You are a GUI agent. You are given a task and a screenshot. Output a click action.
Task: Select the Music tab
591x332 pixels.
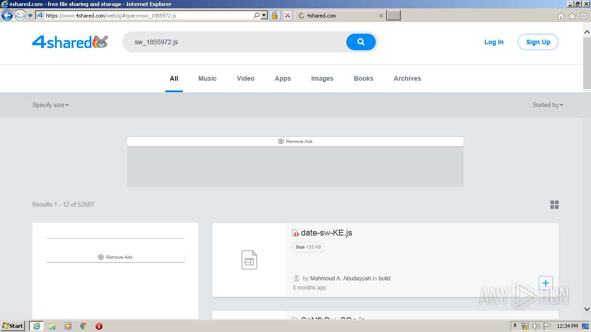(x=207, y=78)
